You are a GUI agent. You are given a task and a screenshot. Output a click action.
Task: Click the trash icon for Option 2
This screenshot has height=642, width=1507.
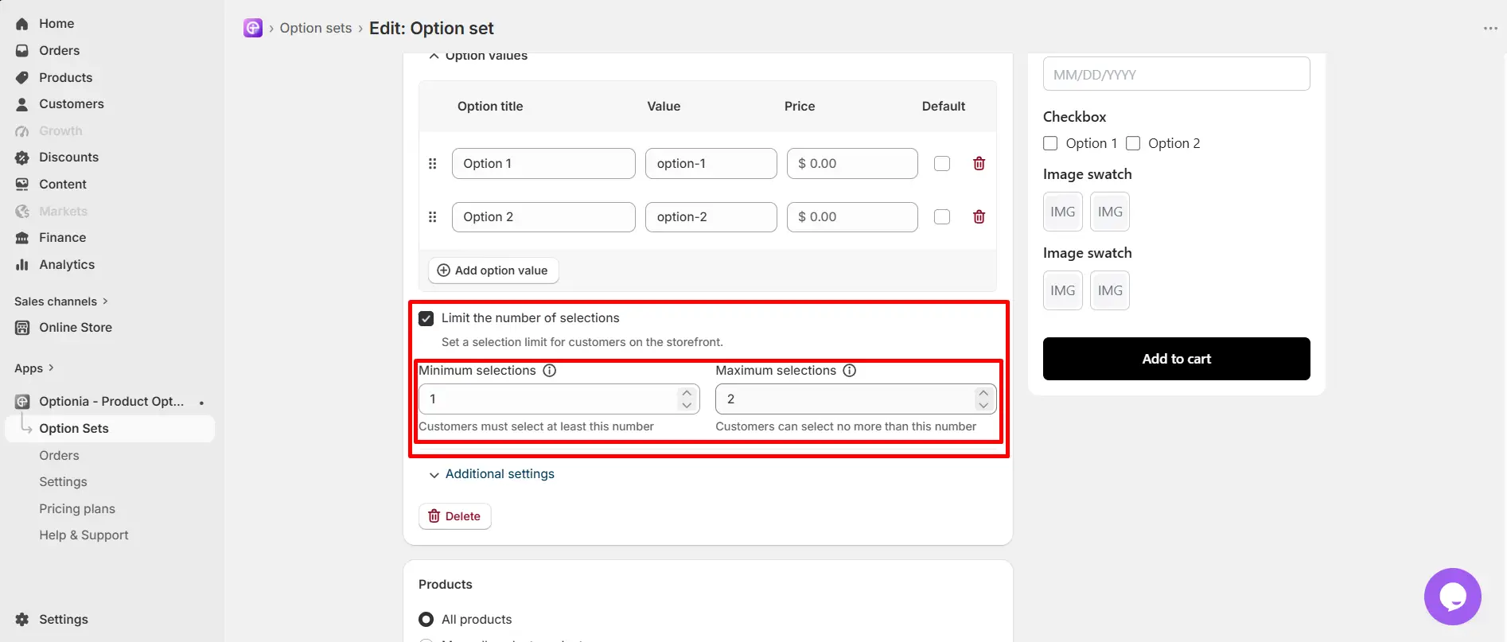979,216
